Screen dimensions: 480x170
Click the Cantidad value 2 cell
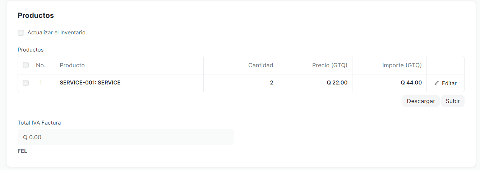[x=241, y=83]
